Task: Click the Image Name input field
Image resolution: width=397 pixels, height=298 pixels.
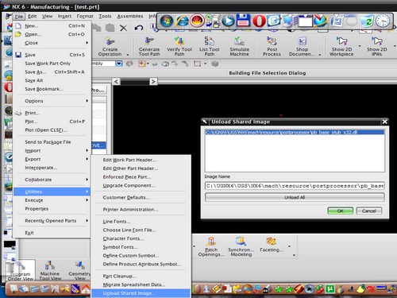Action: 295,186
